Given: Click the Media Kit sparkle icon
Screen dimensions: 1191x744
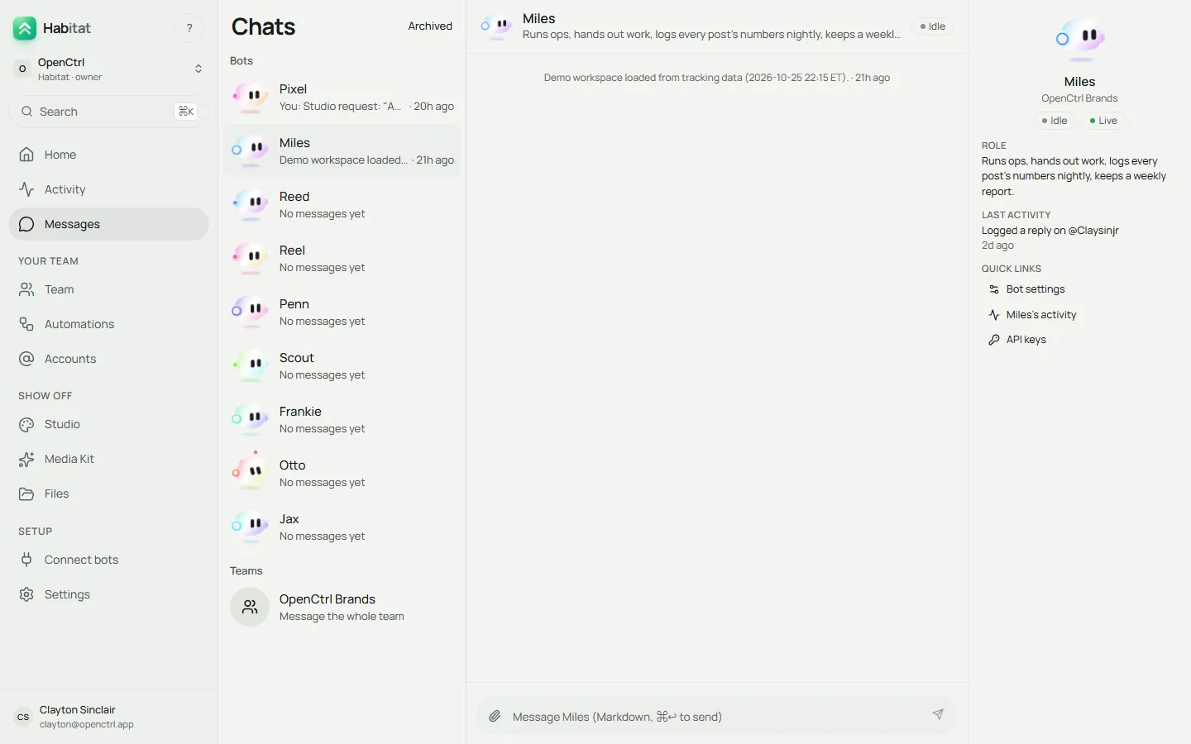Looking at the screenshot, I should 26,459.
